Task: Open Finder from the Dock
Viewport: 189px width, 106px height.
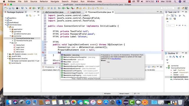Action: coord(9,102)
